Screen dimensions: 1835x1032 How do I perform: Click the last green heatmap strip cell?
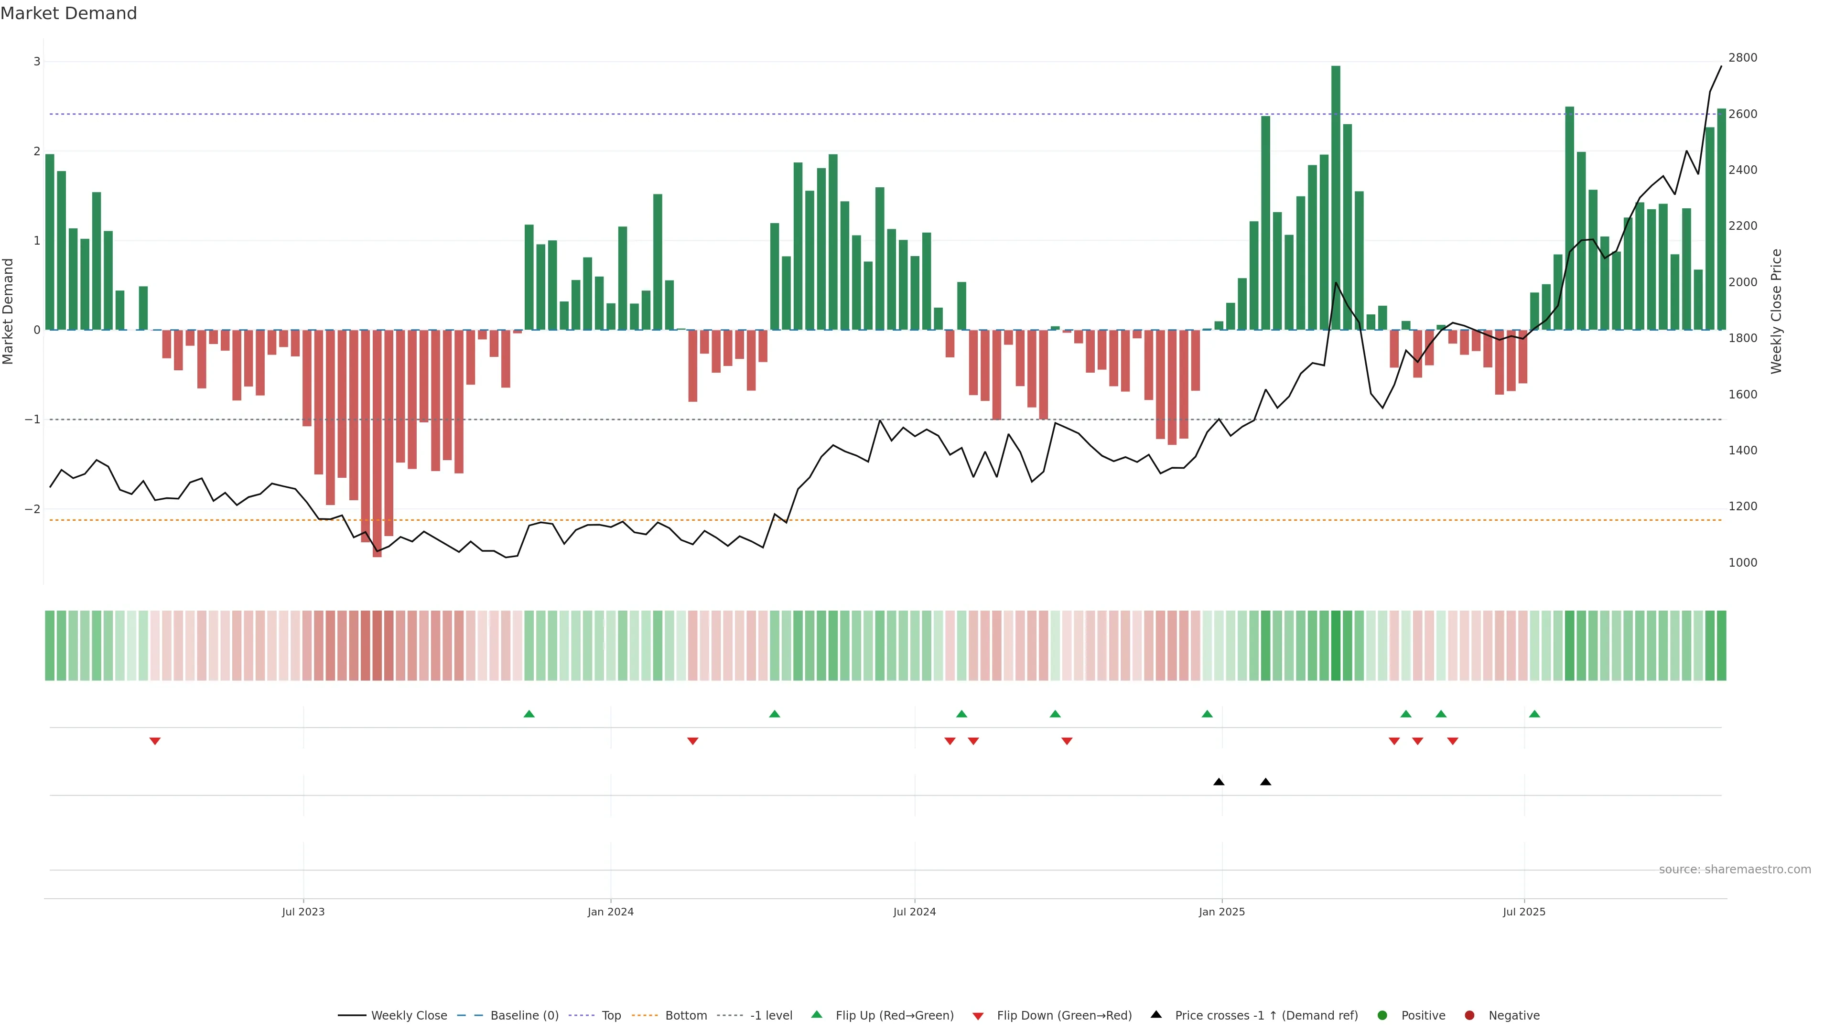[1721, 645]
